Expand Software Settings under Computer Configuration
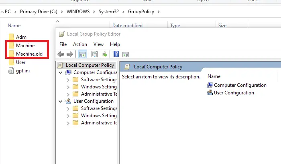Image resolution: width=281 pixels, height=164 pixels. coord(68,80)
